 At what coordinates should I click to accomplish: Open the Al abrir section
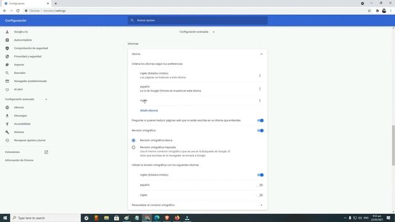pos(19,89)
